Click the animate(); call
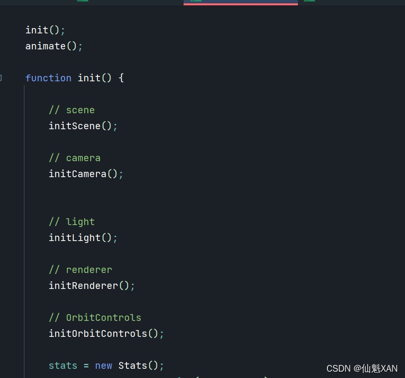Screen dimensions: 405x378 pyautogui.click(x=54, y=46)
